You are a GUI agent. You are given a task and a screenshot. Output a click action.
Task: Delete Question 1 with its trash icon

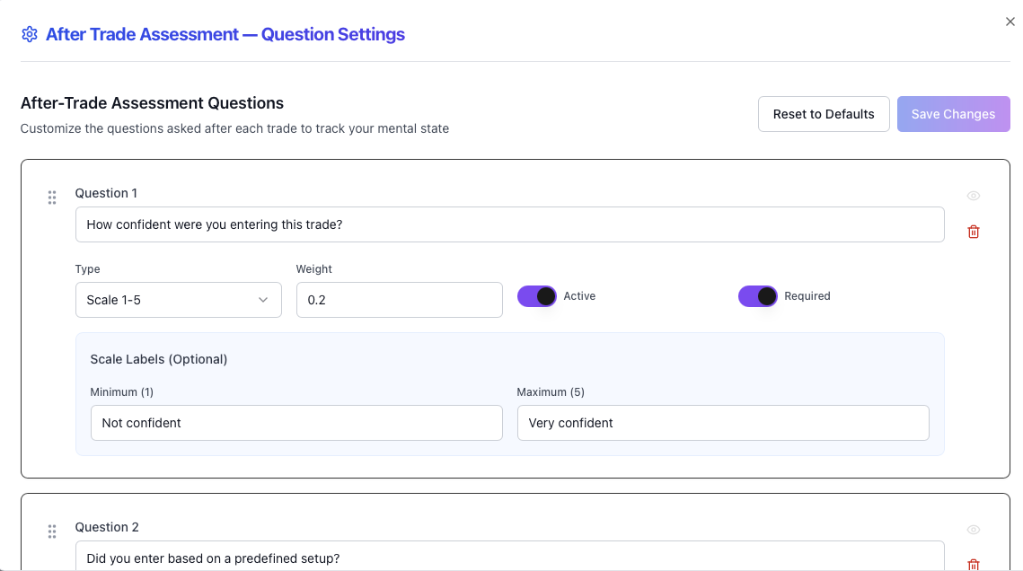973,231
